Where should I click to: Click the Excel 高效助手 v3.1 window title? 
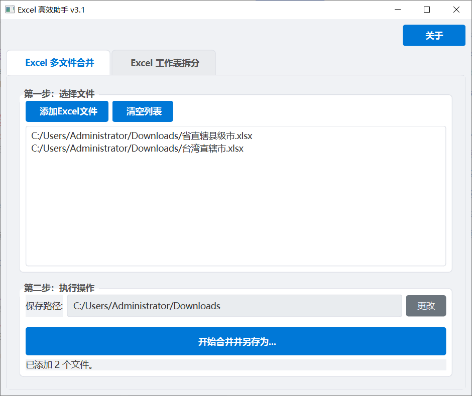[51, 10]
